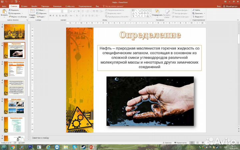Click the clear formatting icon
240x150 pixels.
78,11
